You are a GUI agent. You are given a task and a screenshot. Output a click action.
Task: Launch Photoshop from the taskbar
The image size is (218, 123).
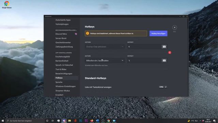(81, 121)
